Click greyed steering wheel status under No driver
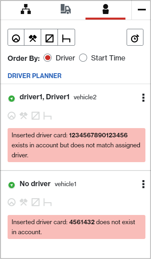The width and height of the screenshot is (151, 259). click(x=12, y=202)
